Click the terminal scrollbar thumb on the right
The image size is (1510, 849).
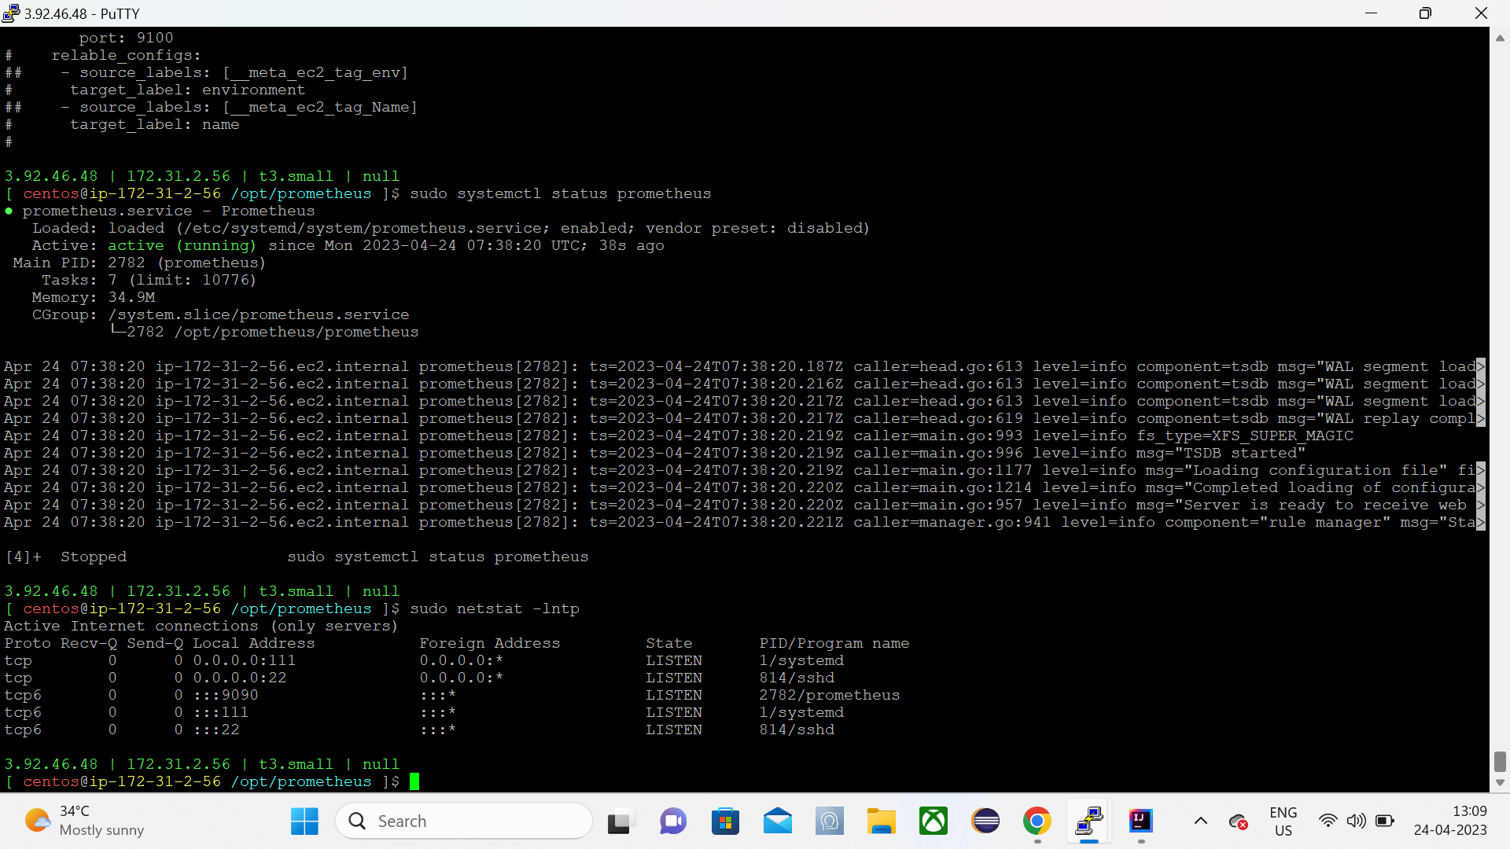pyautogui.click(x=1499, y=760)
